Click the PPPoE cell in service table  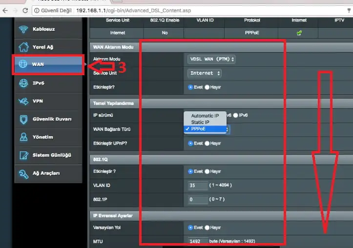(252, 33)
